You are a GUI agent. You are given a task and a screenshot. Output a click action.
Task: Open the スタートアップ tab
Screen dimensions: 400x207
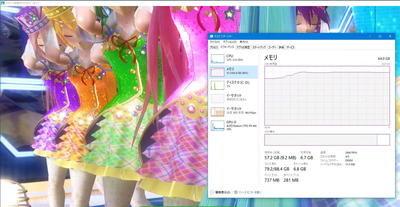[x=259, y=47]
